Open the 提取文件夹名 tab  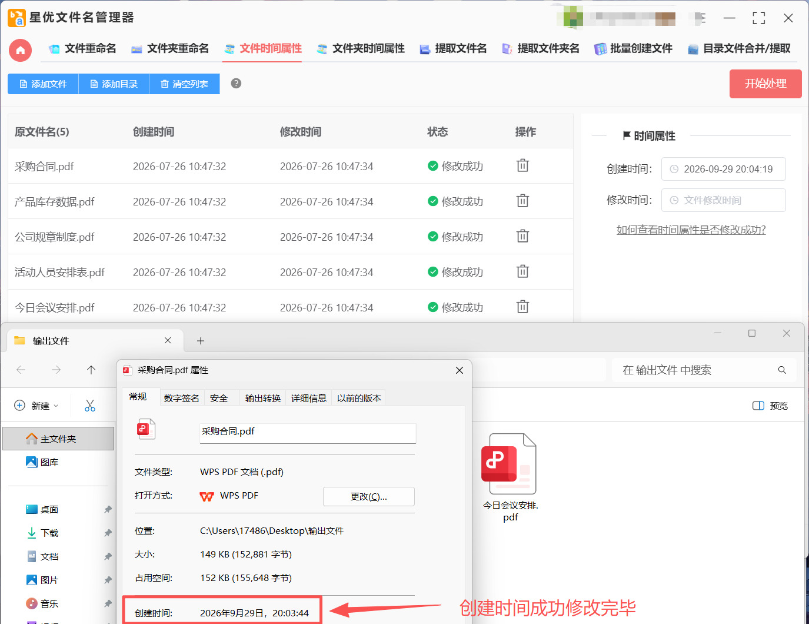click(x=541, y=49)
